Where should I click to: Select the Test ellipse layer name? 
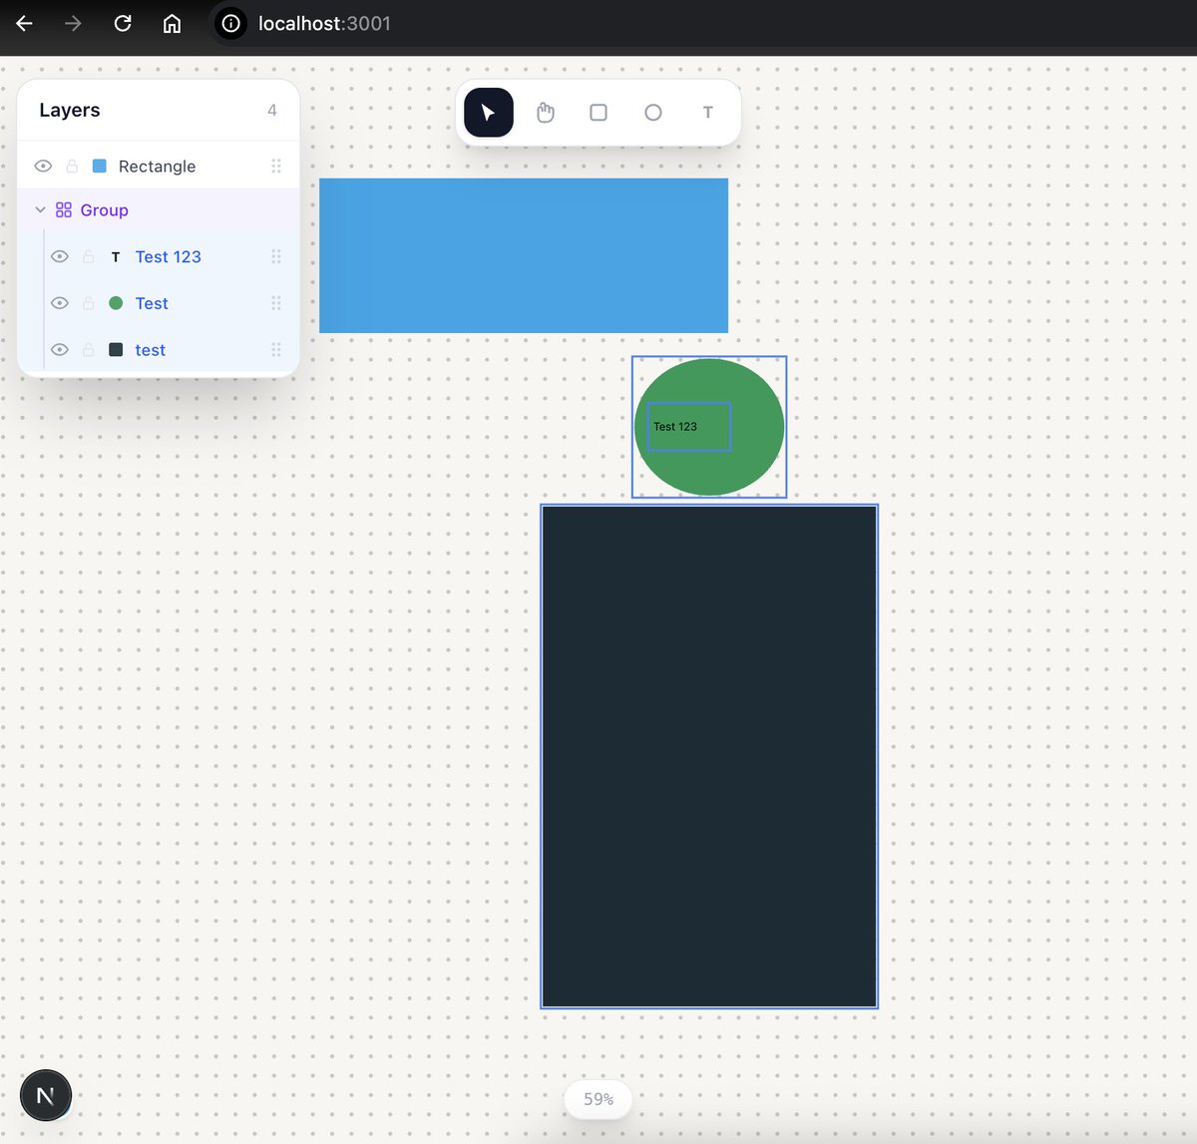152,303
